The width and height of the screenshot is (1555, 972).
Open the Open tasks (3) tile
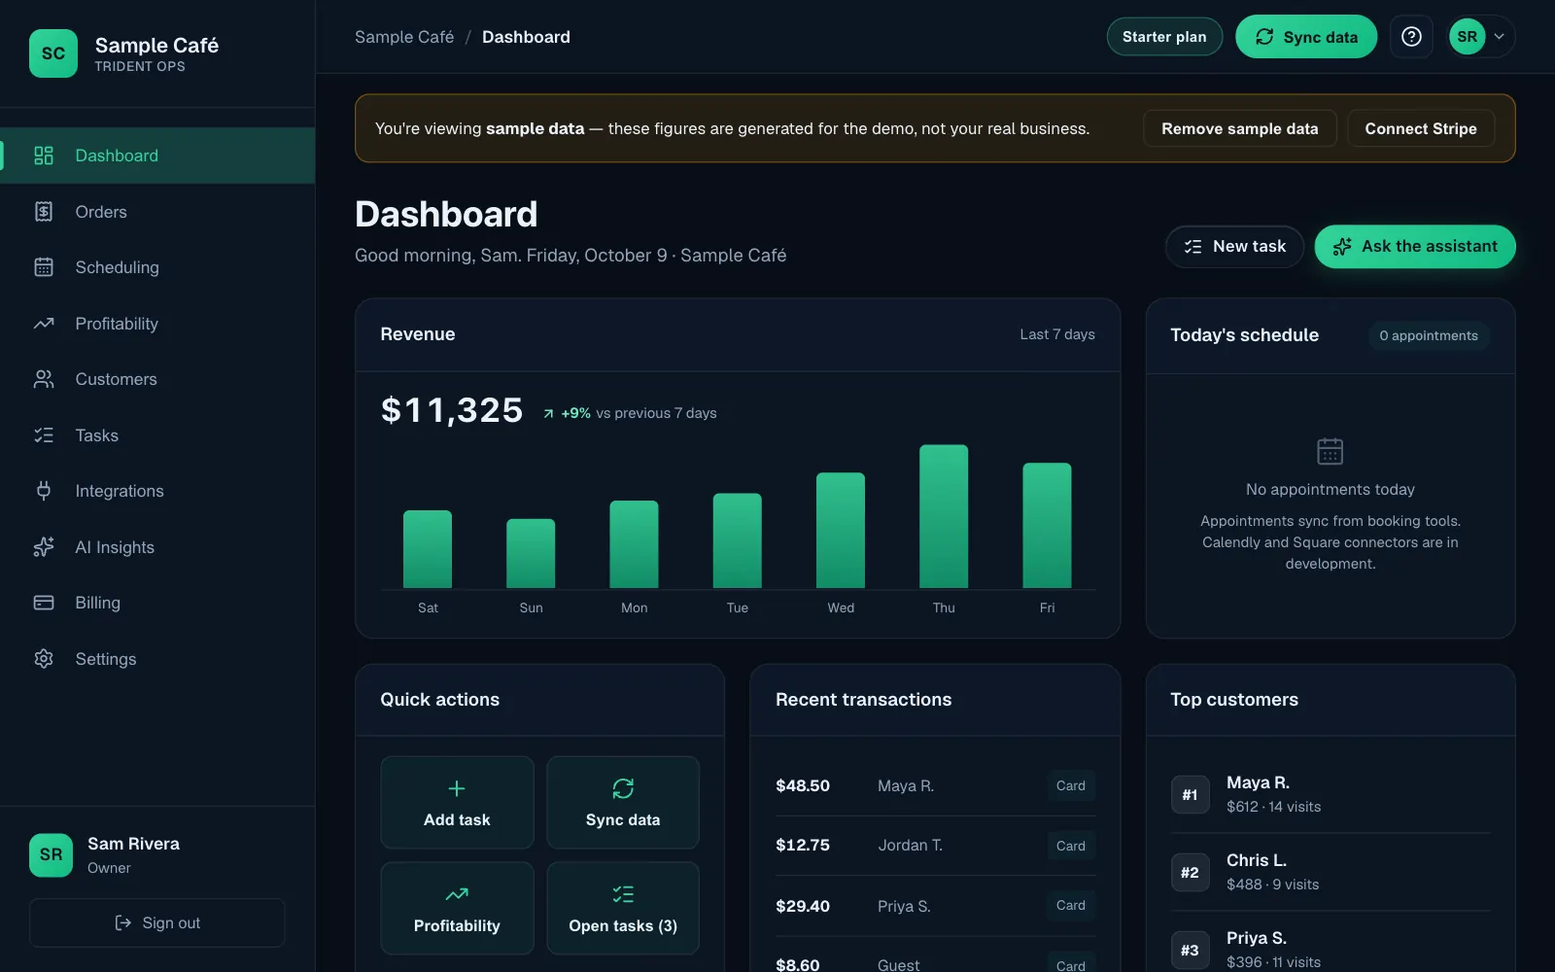point(623,908)
